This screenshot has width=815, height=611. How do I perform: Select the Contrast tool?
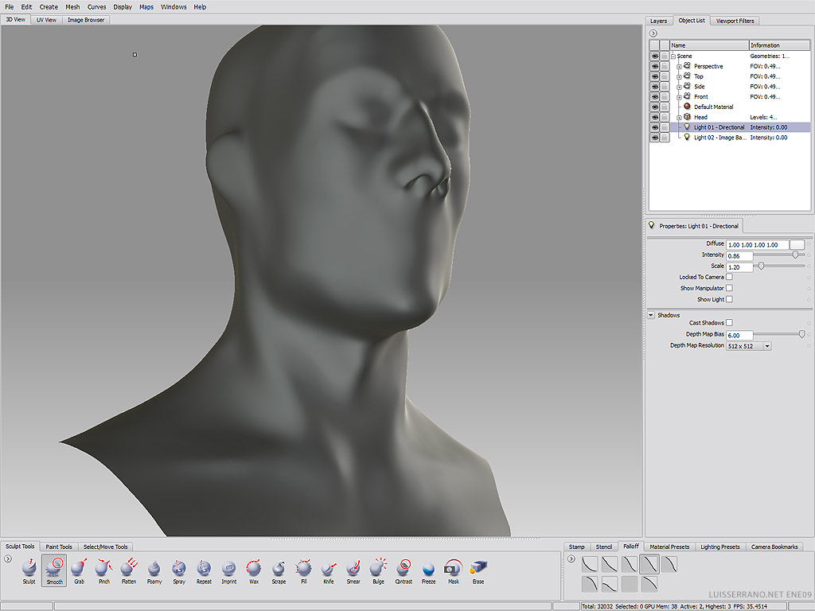click(x=404, y=570)
